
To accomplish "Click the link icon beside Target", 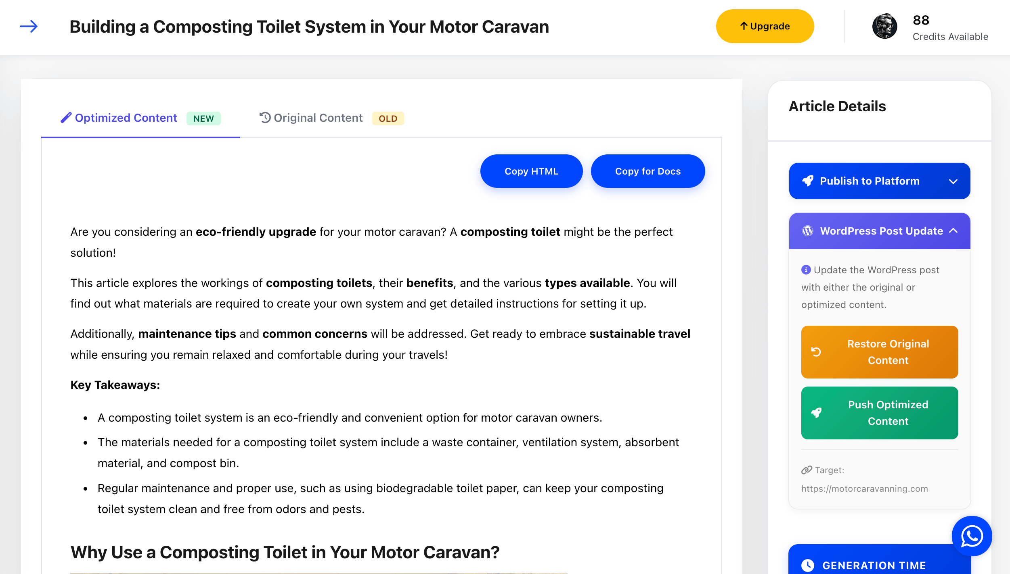I will click(x=807, y=470).
